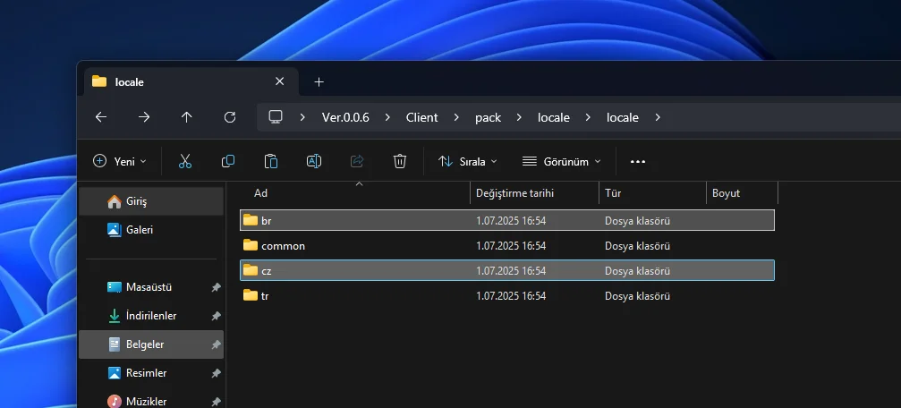Copy the selected folders

point(228,161)
